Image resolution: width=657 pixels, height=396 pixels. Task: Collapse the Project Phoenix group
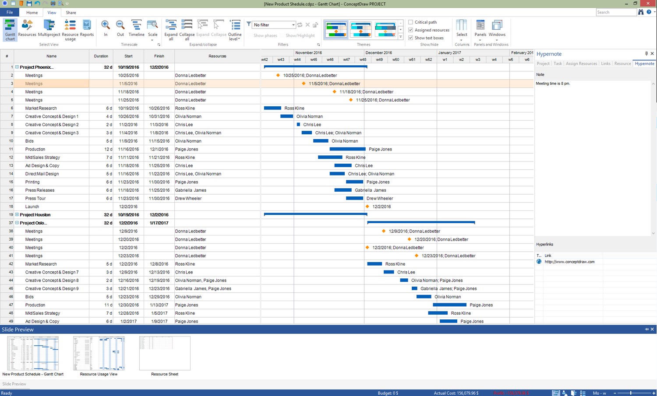coord(17,67)
